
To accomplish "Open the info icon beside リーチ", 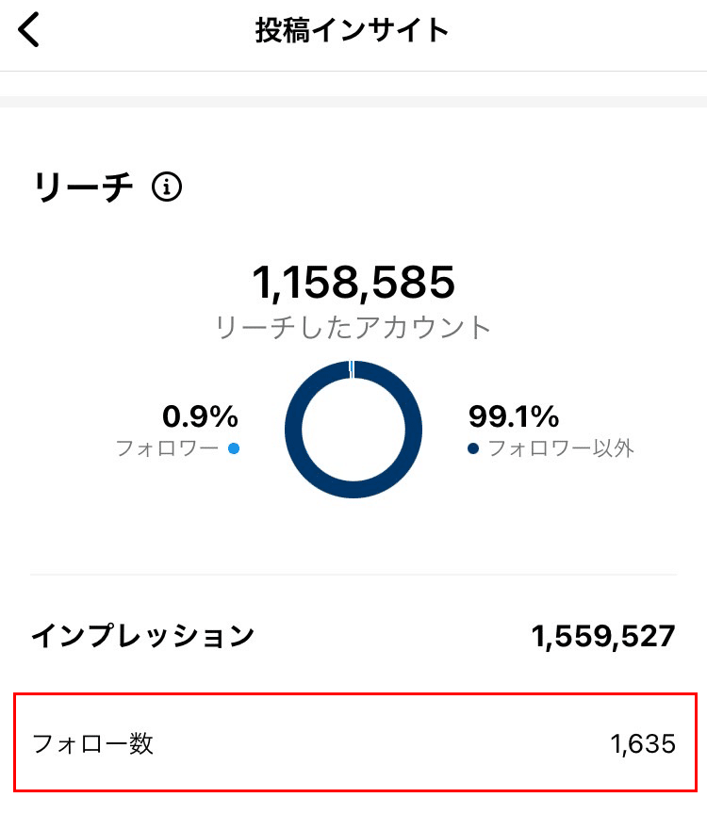I will 167,187.
